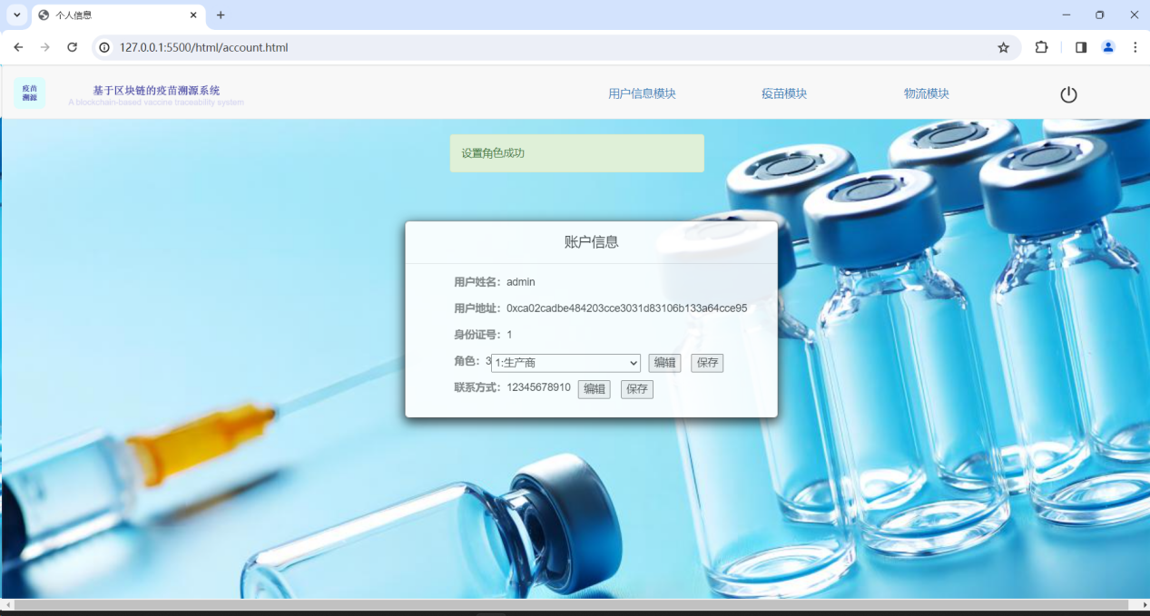Minimize the browser window
Image resolution: width=1150 pixels, height=616 pixels.
click(1066, 15)
